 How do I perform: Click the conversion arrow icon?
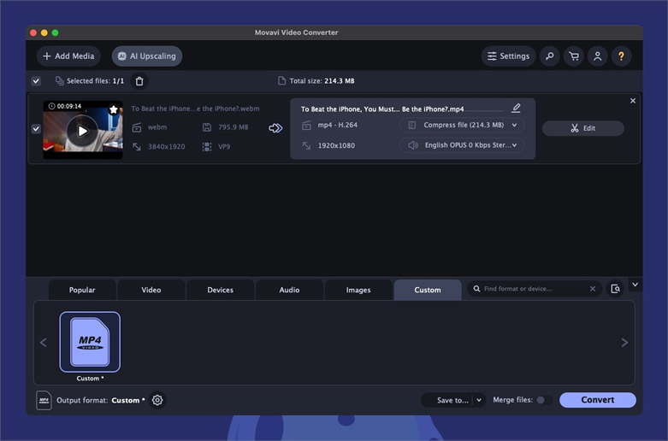[275, 127]
